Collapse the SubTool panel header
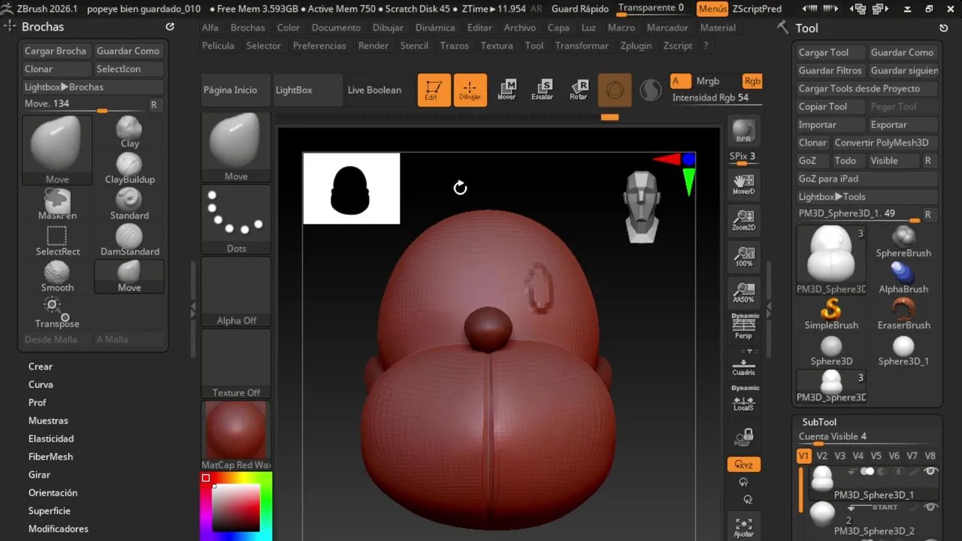Image resolution: width=962 pixels, height=541 pixels. click(x=819, y=422)
